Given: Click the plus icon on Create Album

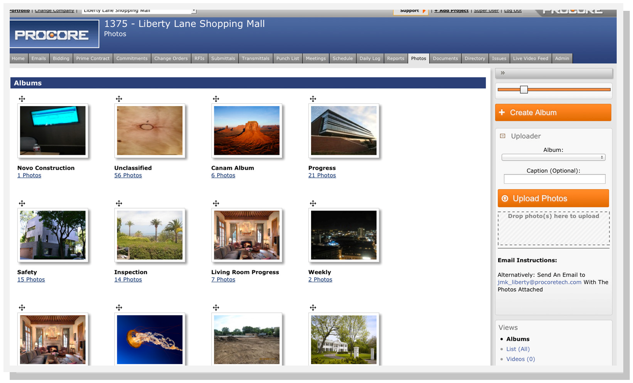Looking at the screenshot, I should (502, 112).
